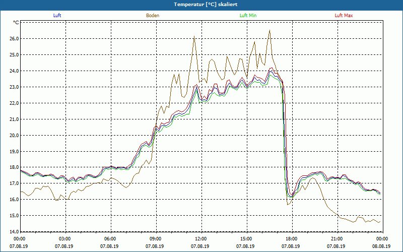
Task: Click the 08.08.19 date label
Action: [381, 246]
